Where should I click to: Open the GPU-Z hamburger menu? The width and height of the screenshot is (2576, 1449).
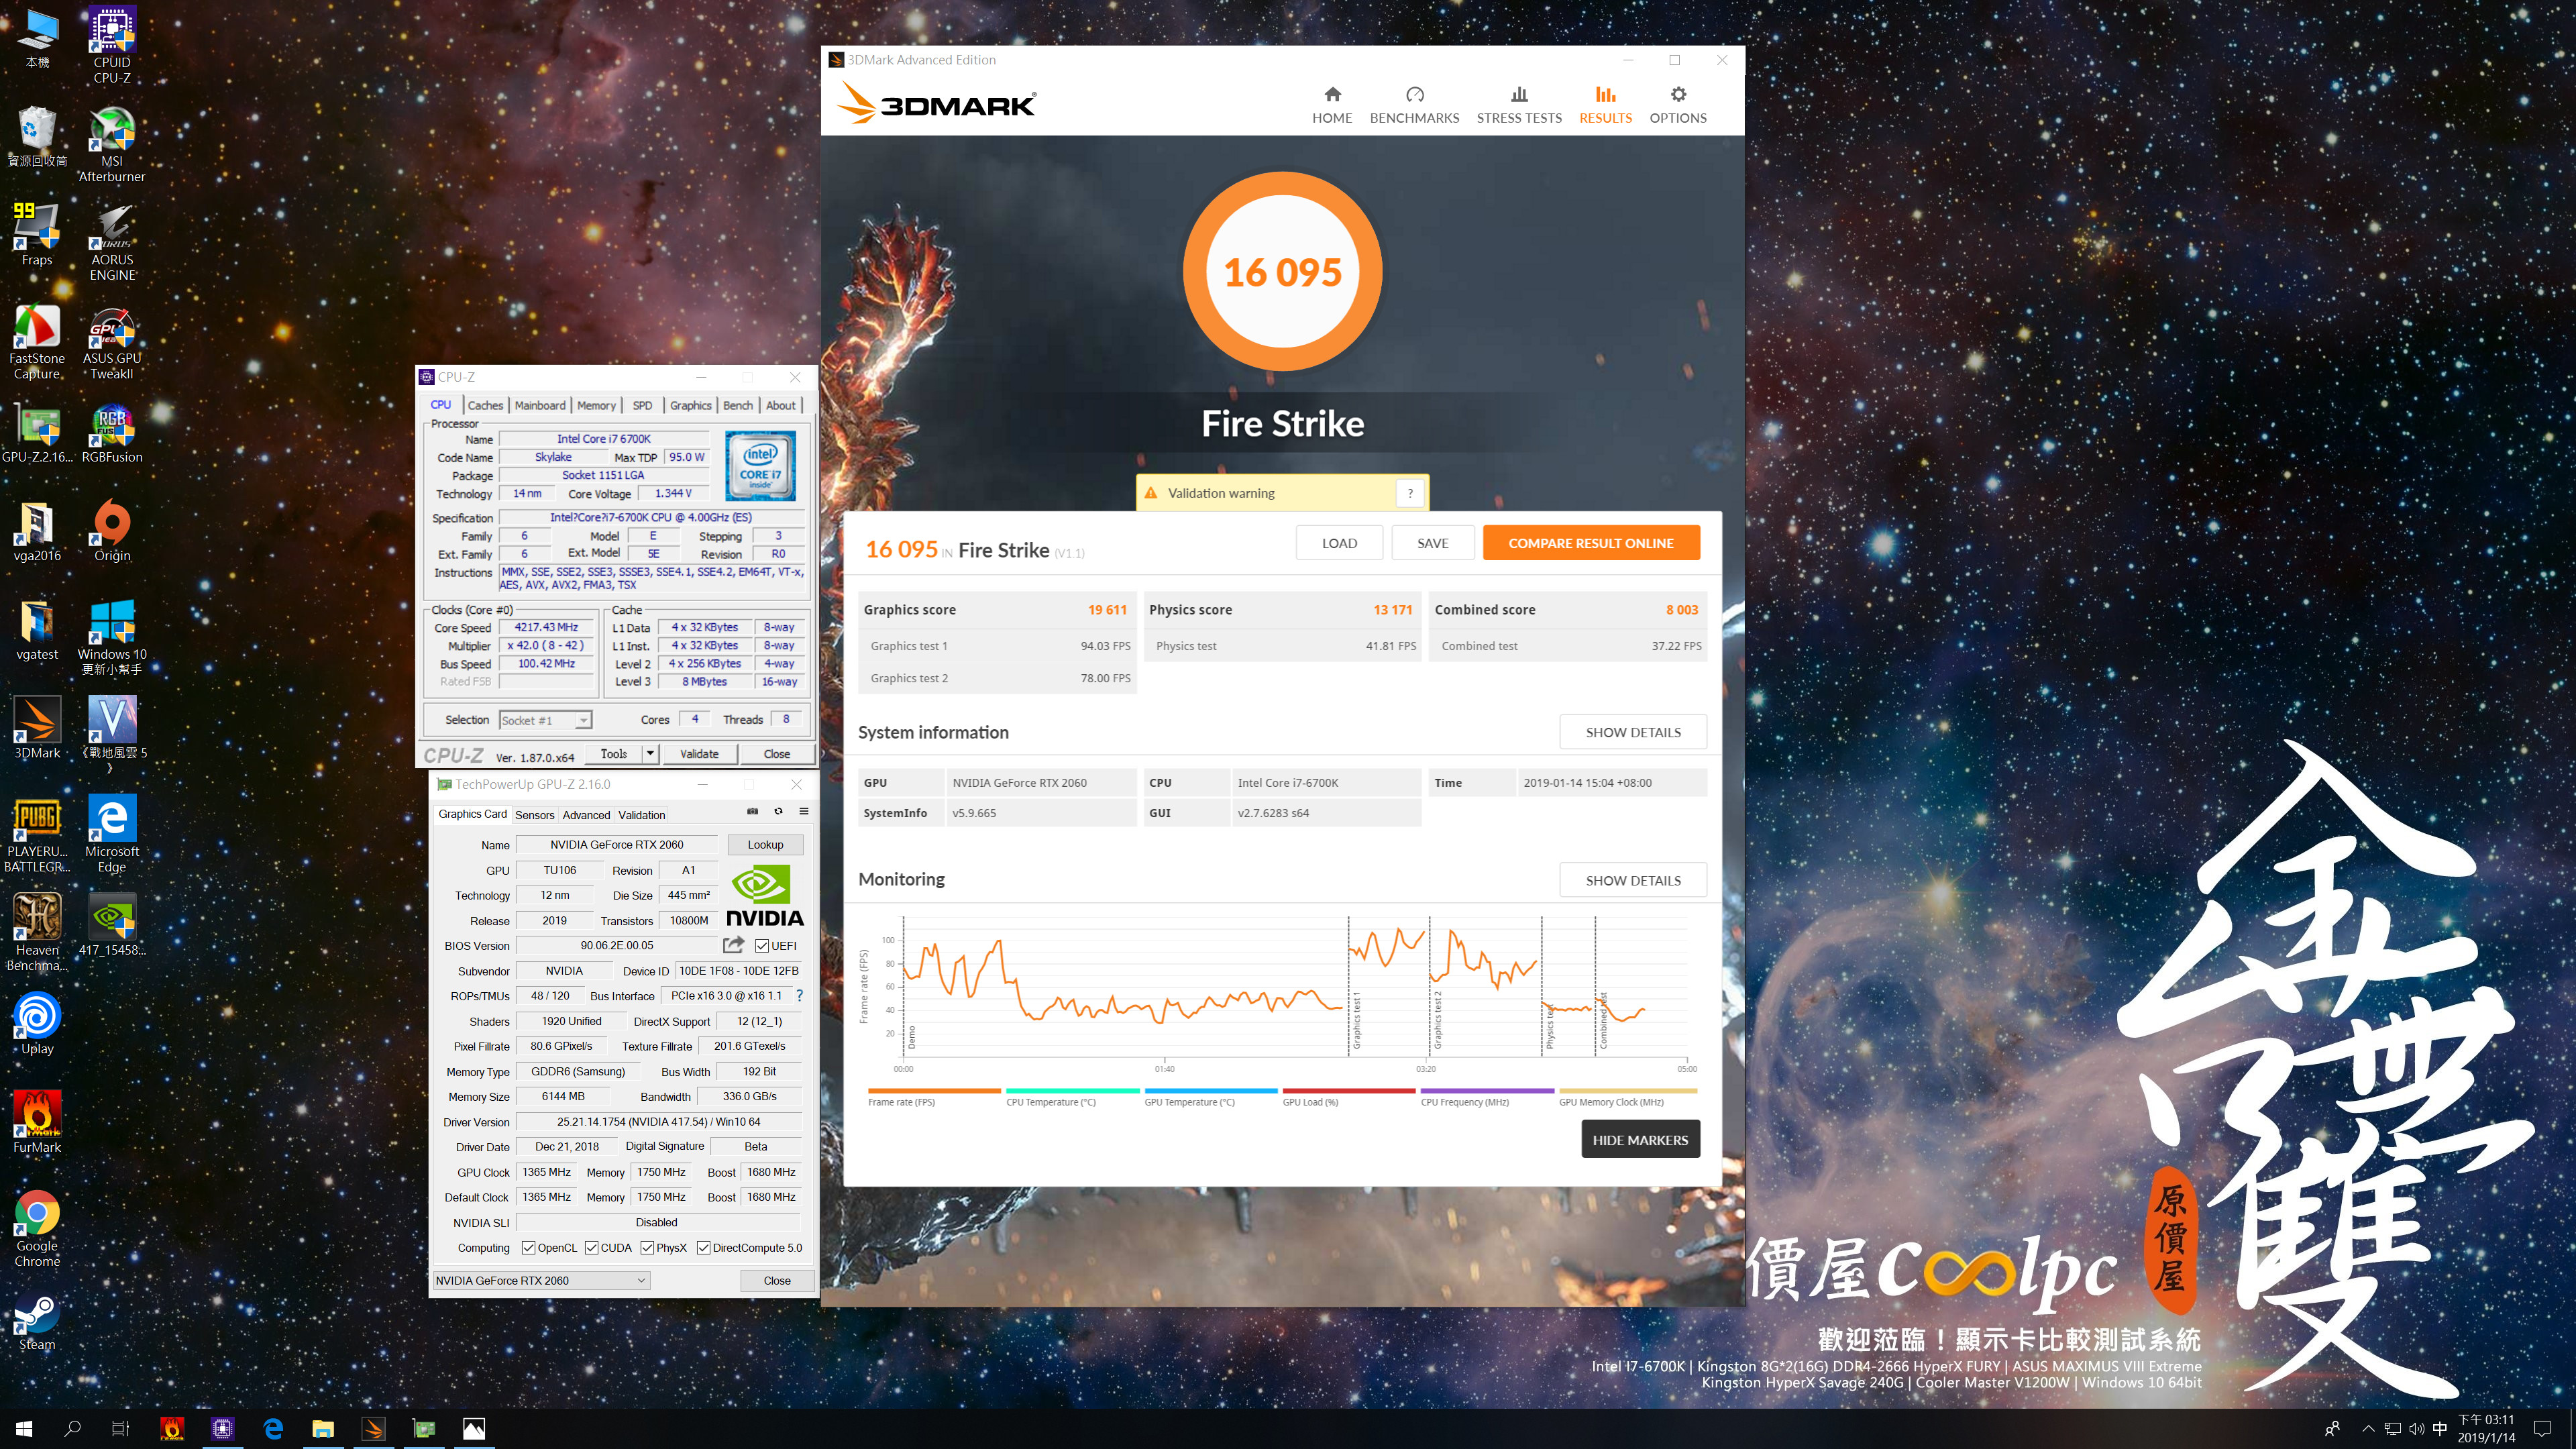coord(804,812)
